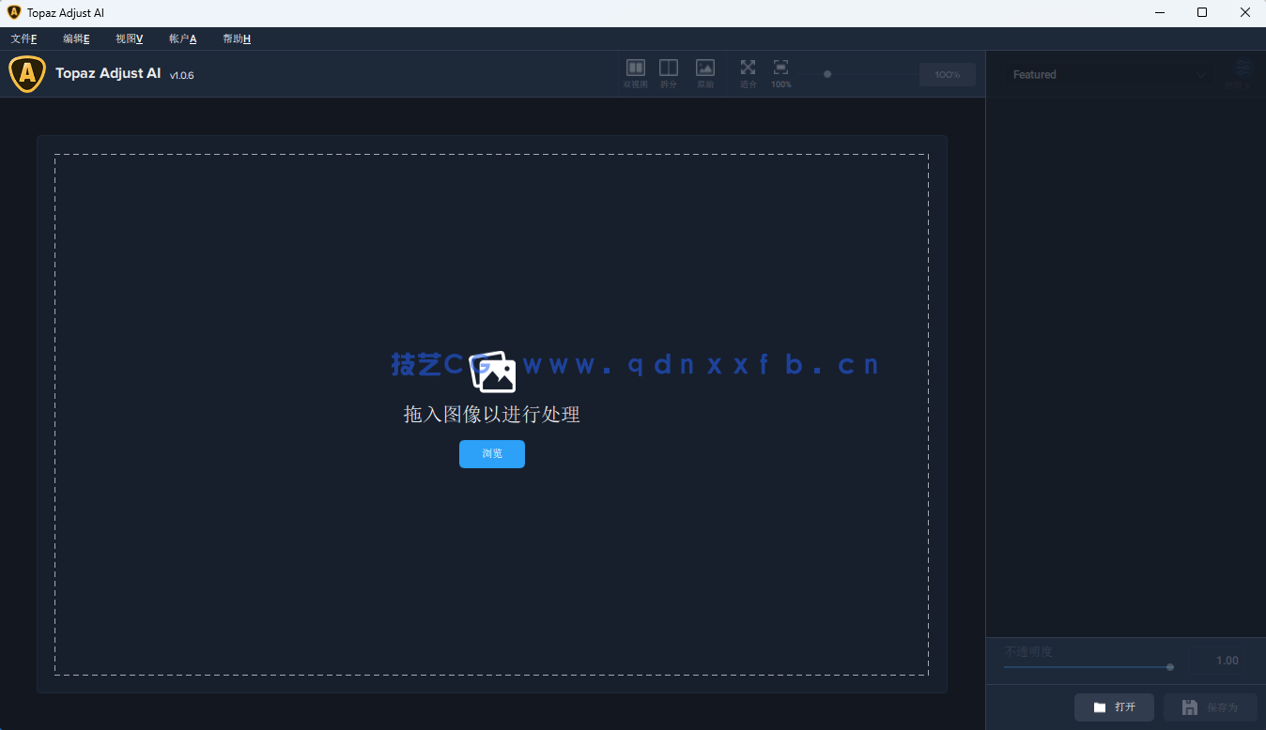
Task: Open the 文件 (File) menu
Action: (x=23, y=38)
